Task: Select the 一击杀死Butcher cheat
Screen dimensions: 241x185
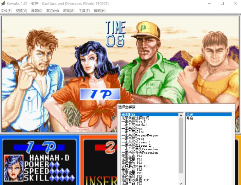Action: (150, 125)
